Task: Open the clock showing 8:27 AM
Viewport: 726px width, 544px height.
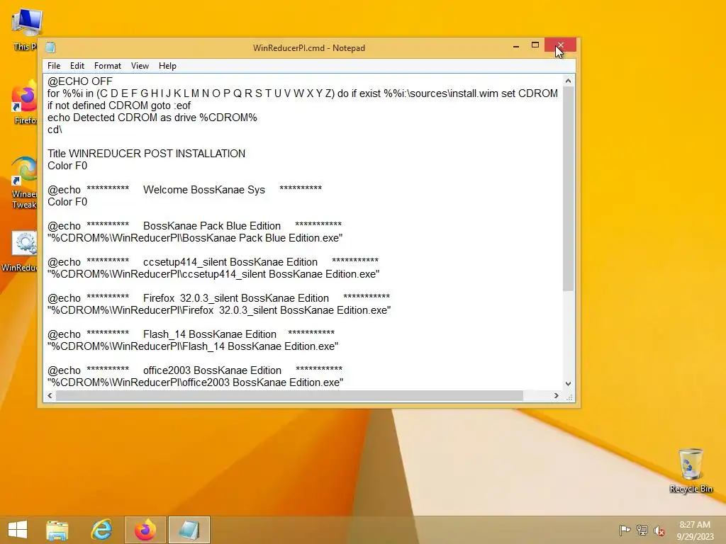Action: [695, 530]
